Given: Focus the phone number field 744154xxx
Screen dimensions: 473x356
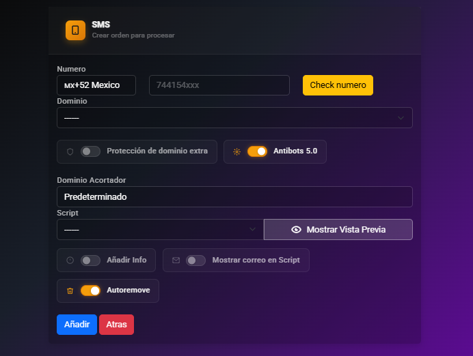Looking at the screenshot, I should 219,85.
